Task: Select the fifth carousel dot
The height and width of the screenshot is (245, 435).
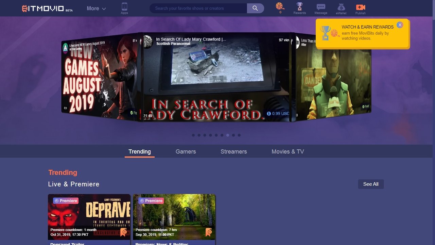Action: tap(216, 135)
